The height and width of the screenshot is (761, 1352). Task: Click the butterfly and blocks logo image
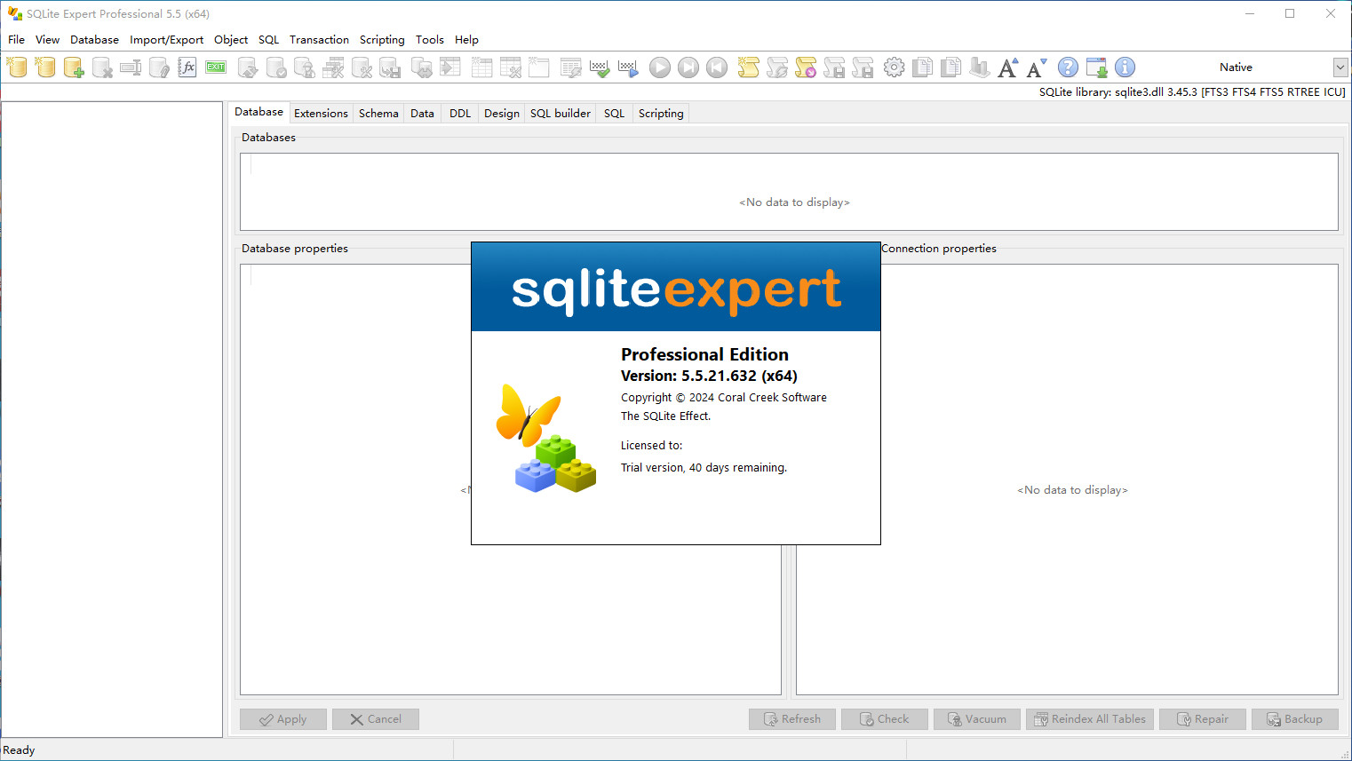[x=546, y=438]
